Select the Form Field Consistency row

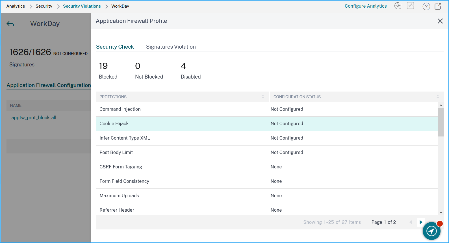[267, 181]
